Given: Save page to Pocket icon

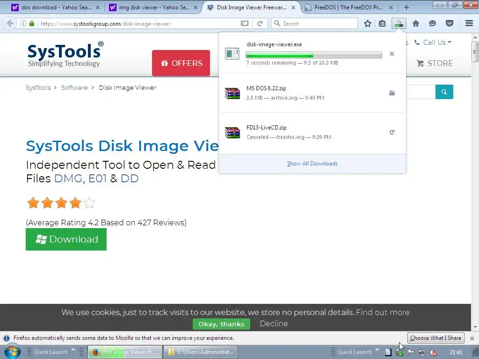Looking at the screenshot, I should pyautogui.click(x=450, y=23).
